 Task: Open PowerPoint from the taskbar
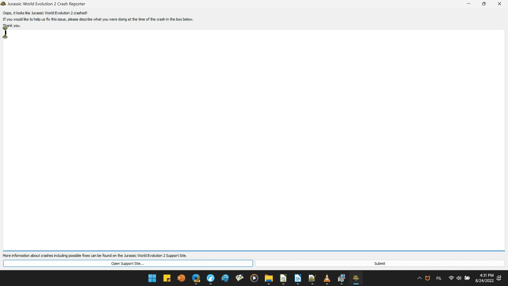coord(181,278)
